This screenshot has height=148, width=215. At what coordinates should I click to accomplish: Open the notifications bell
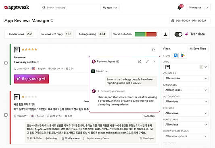pyautogui.click(x=180, y=8)
